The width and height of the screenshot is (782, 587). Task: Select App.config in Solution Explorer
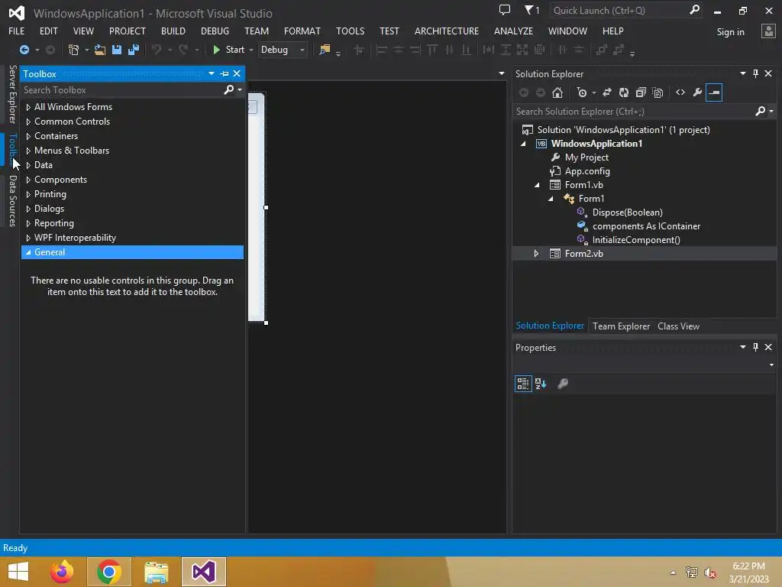pos(587,171)
